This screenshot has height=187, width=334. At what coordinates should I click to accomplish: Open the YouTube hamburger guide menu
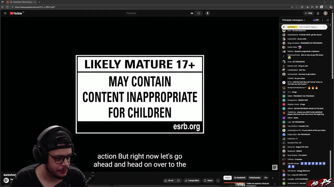coord(5,13)
